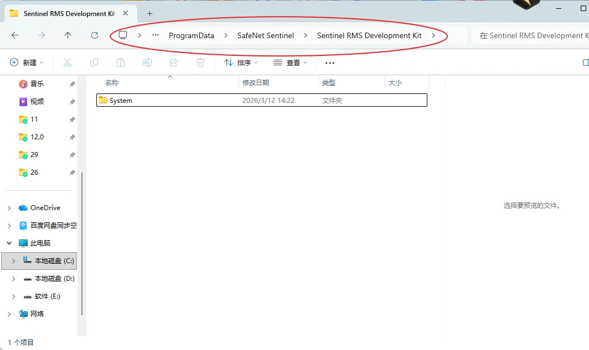This screenshot has width=589, height=350.
Task: Click the navigation pane vertical scrollbar
Action: [x=81, y=244]
